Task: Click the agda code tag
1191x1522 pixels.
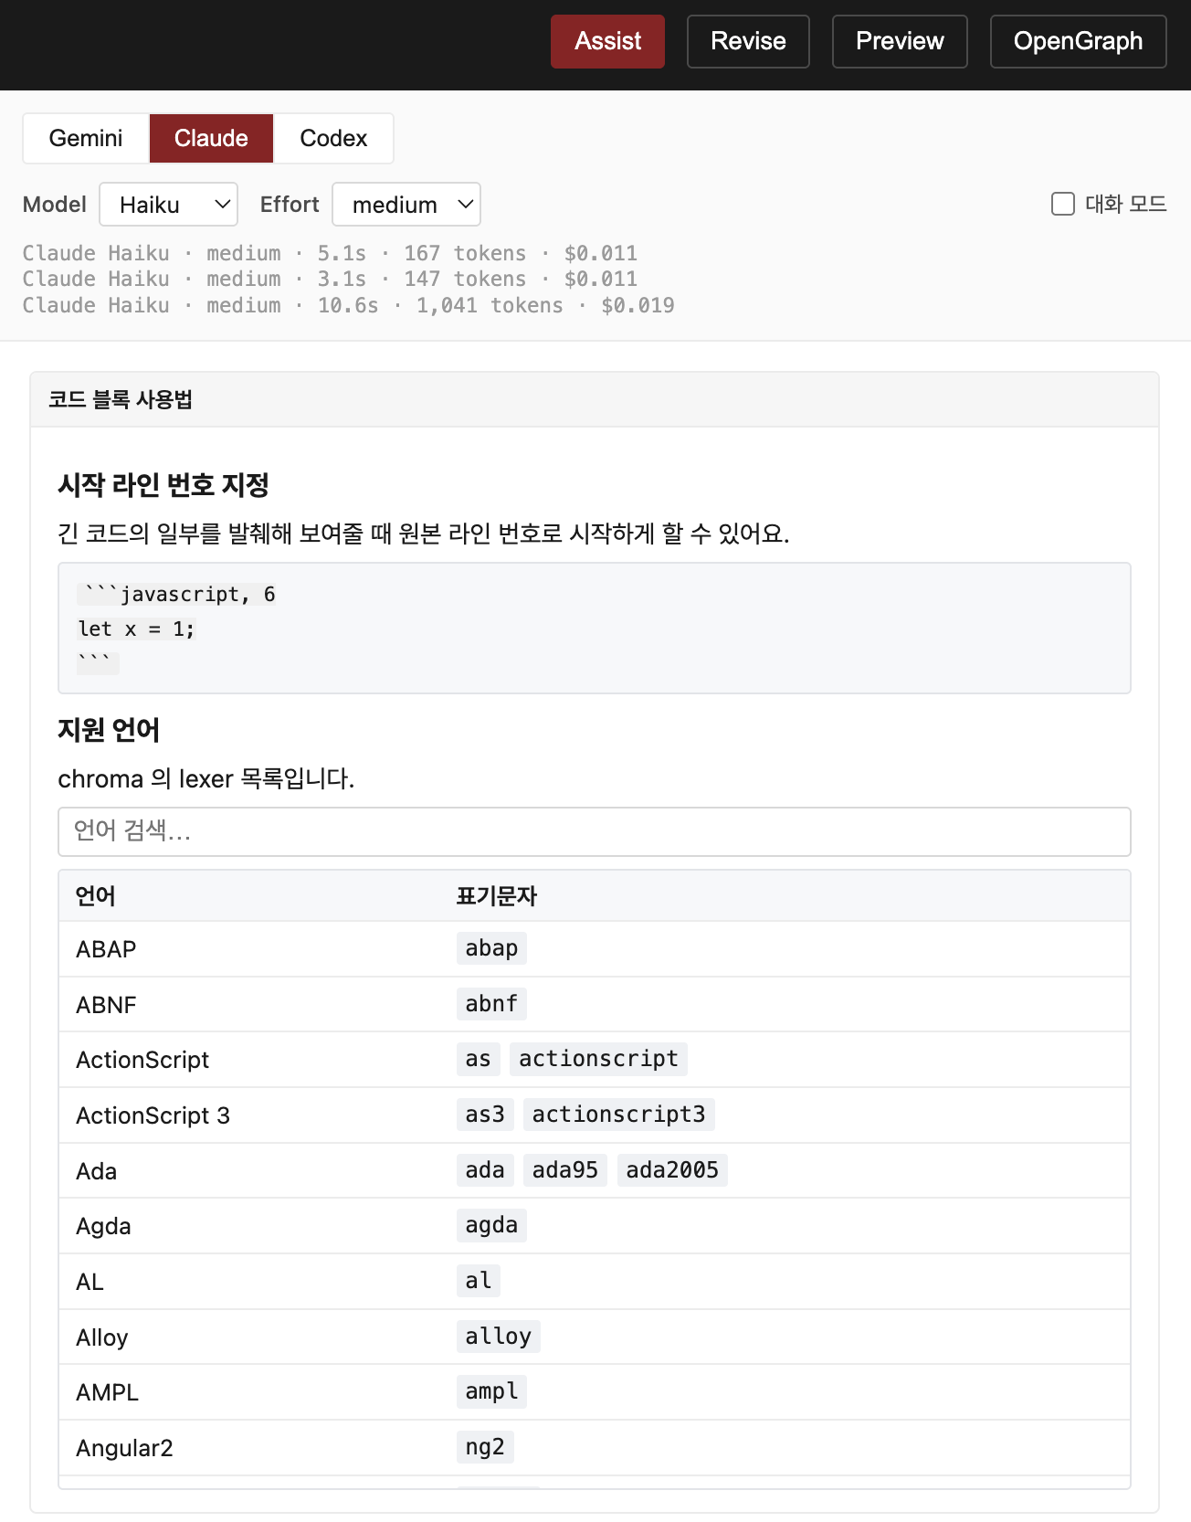Action: pyautogui.click(x=491, y=1225)
